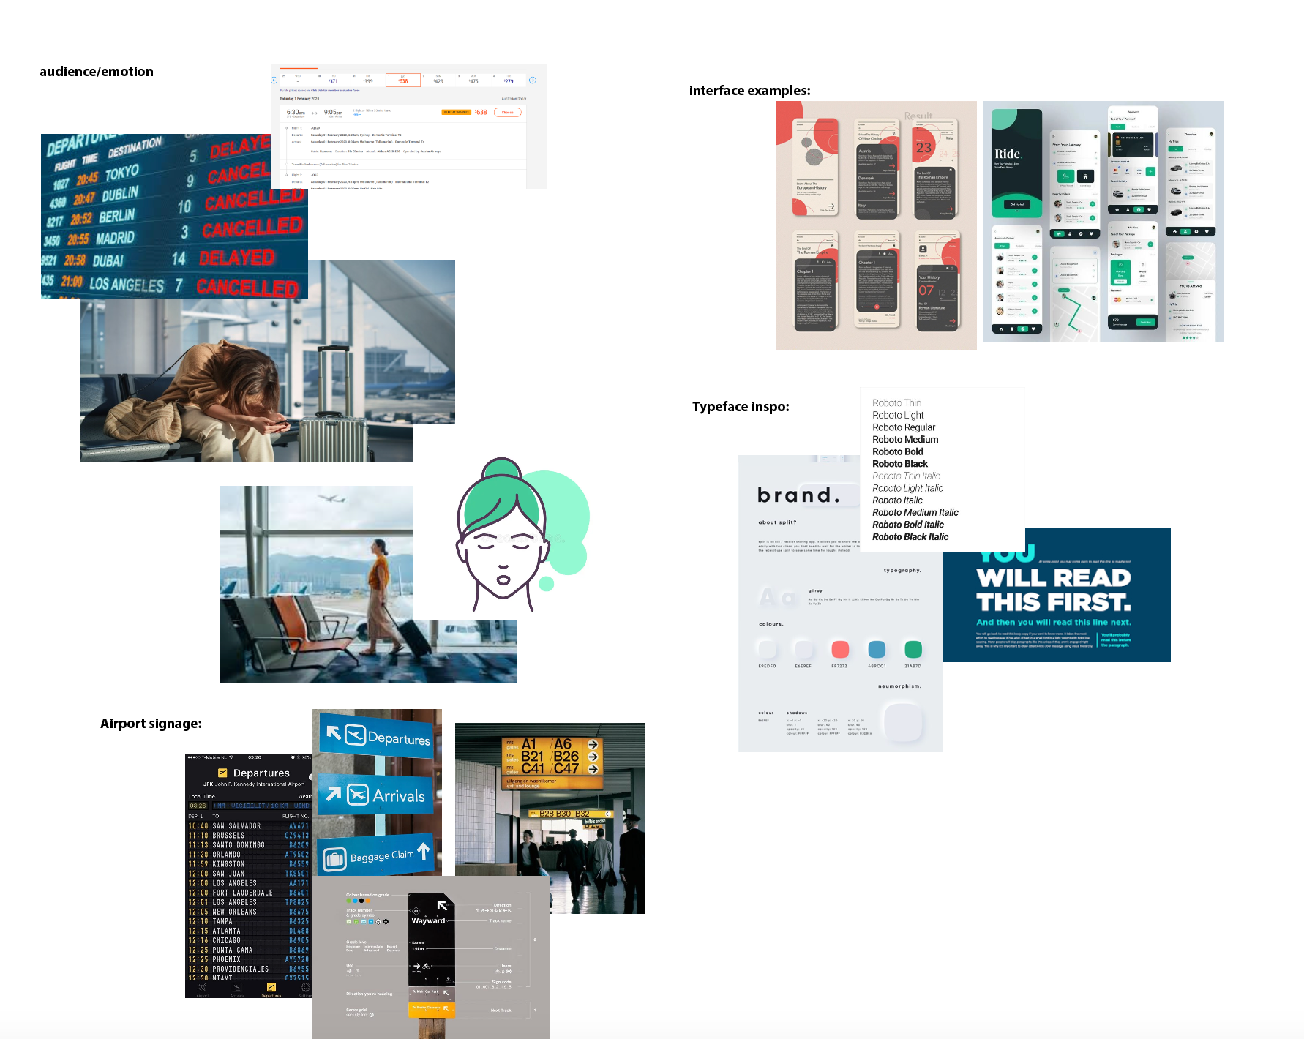1304x1039 pixels.
Task: Select the highlighted $638 Saturday fare cell
Action: pos(403,80)
